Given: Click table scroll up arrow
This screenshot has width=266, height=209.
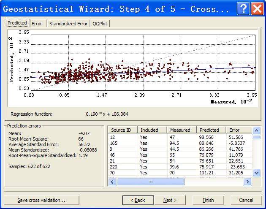Looking at the screenshot, I should pos(256,130).
